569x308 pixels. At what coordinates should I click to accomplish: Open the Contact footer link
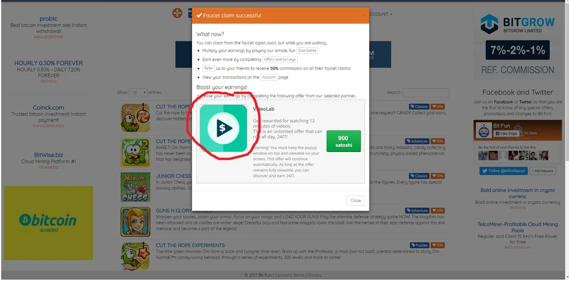click(282, 275)
